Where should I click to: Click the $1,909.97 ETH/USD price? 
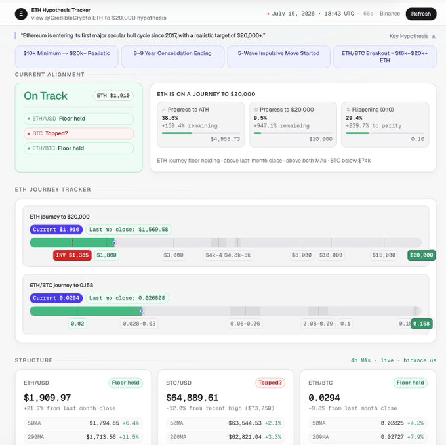(x=47, y=398)
